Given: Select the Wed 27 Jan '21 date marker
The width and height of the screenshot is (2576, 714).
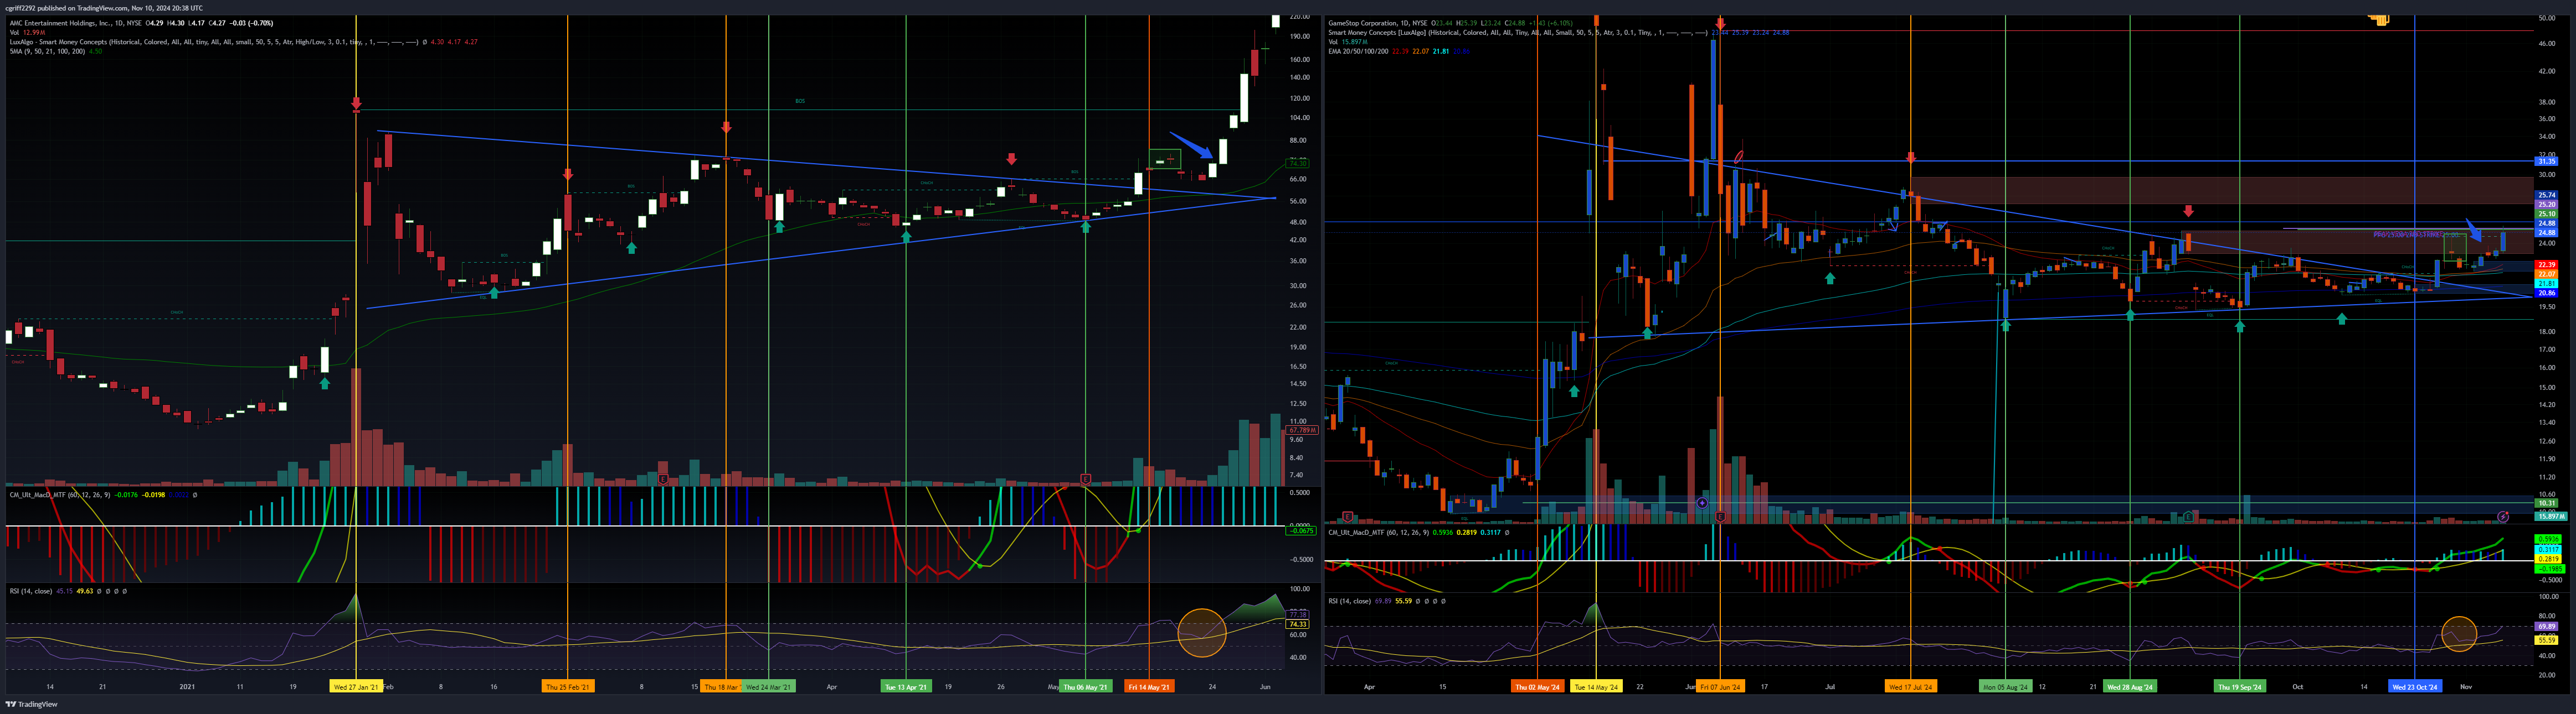Looking at the screenshot, I should pyautogui.click(x=356, y=687).
